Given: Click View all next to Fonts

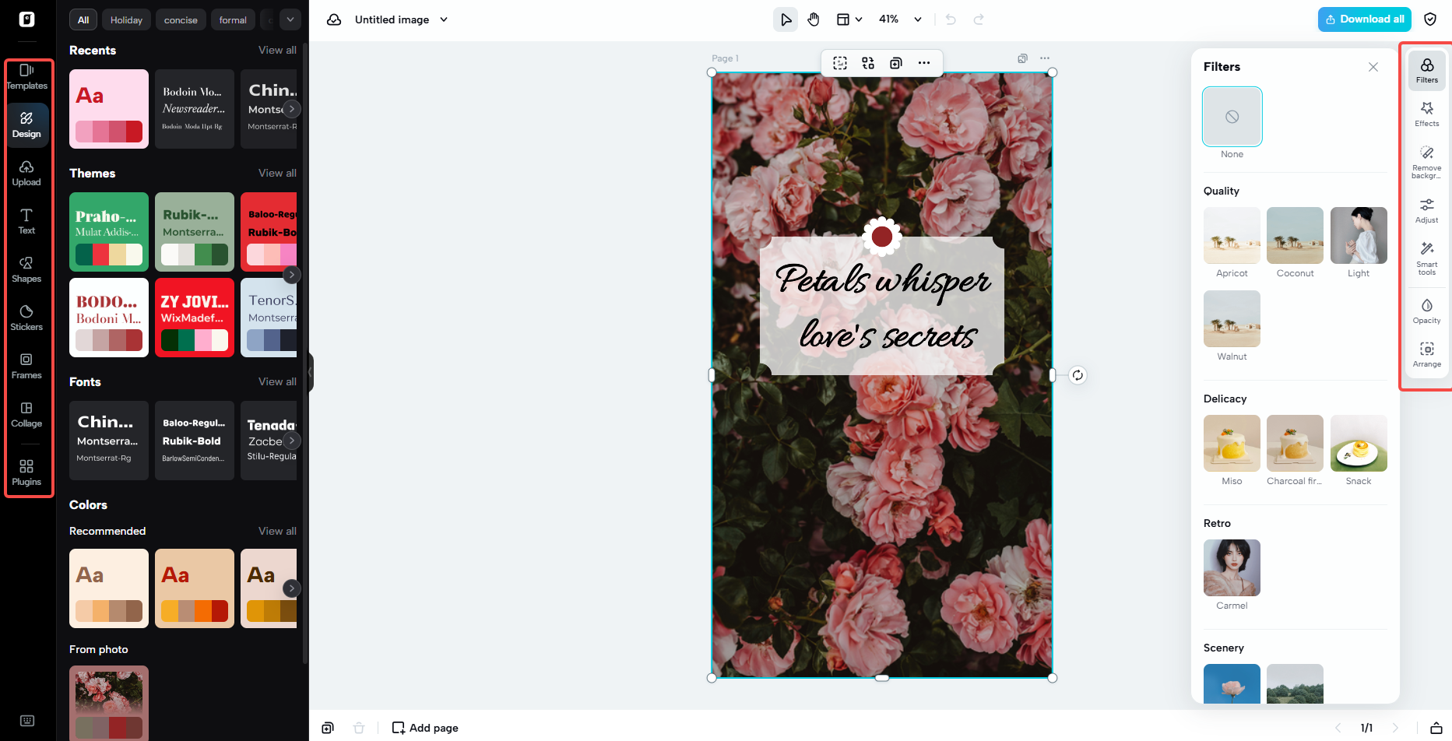Looking at the screenshot, I should [277, 381].
